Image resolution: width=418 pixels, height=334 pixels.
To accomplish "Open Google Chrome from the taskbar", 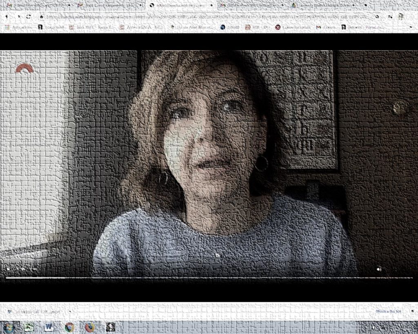I will [x=69, y=327].
